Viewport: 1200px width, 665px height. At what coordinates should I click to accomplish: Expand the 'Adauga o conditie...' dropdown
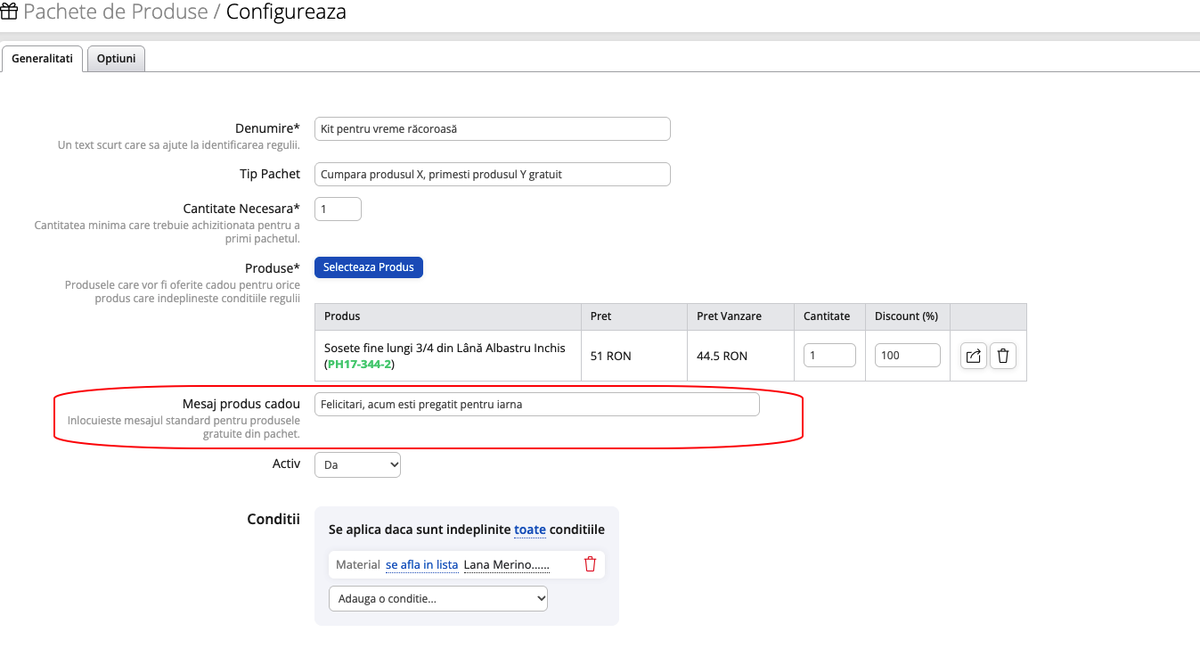[x=438, y=599]
